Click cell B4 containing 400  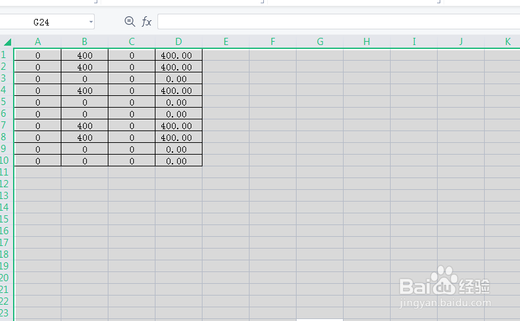pos(84,91)
